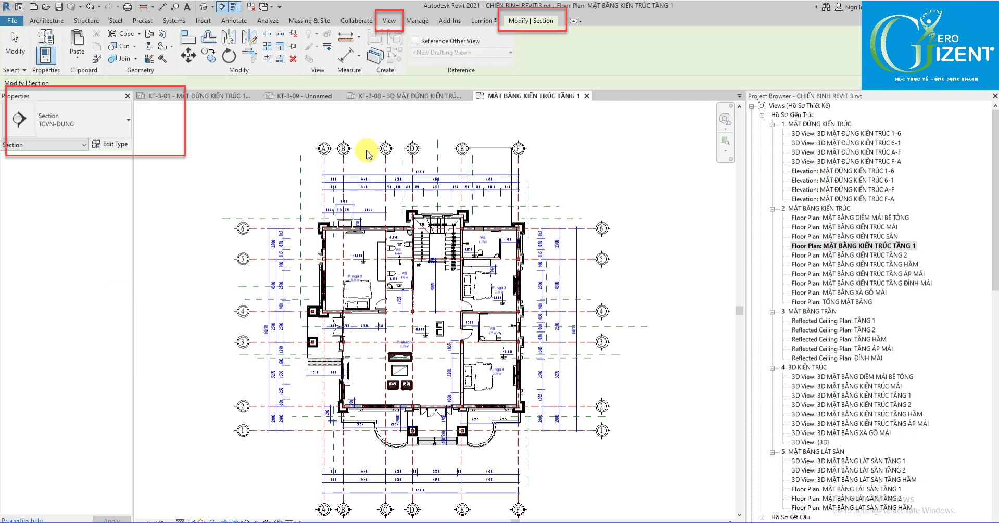Viewport: 999px width, 523px height.
Task: Collapse 1. MẶT ĐỨNG KIẾN TRÚC tree node
Action: point(772,124)
